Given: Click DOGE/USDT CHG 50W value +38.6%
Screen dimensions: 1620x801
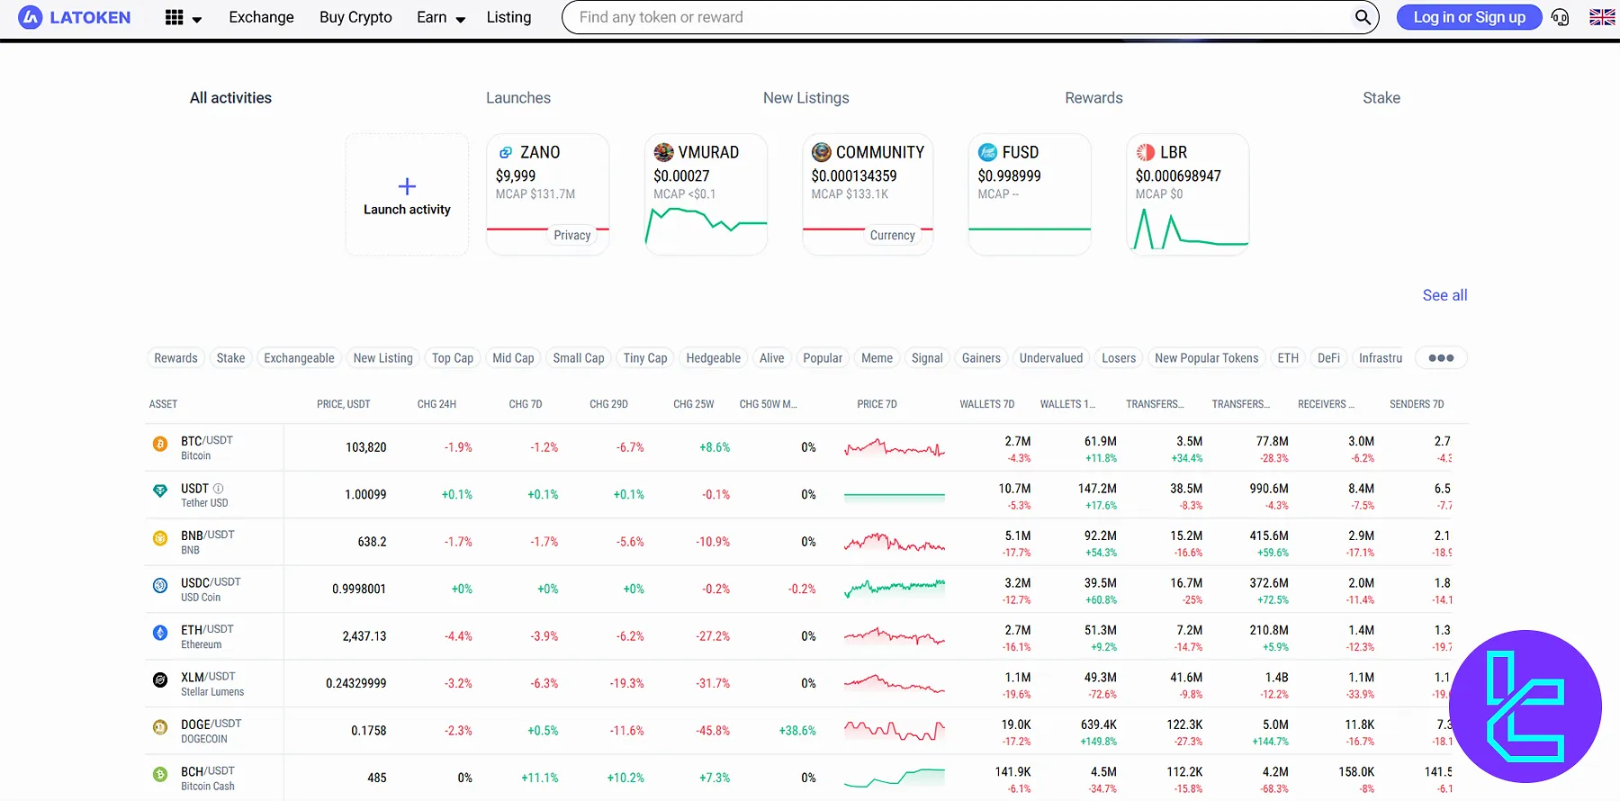Looking at the screenshot, I should [x=797, y=731].
